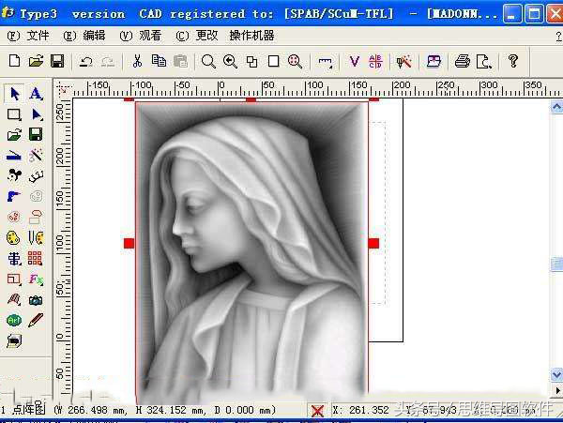This screenshot has height=423, width=563.
Task: Select the arrow pointer tool
Action: pos(14,94)
